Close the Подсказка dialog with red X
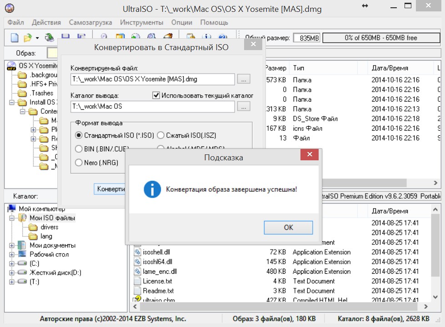The width and height of the screenshot is (445, 327). coord(310,154)
